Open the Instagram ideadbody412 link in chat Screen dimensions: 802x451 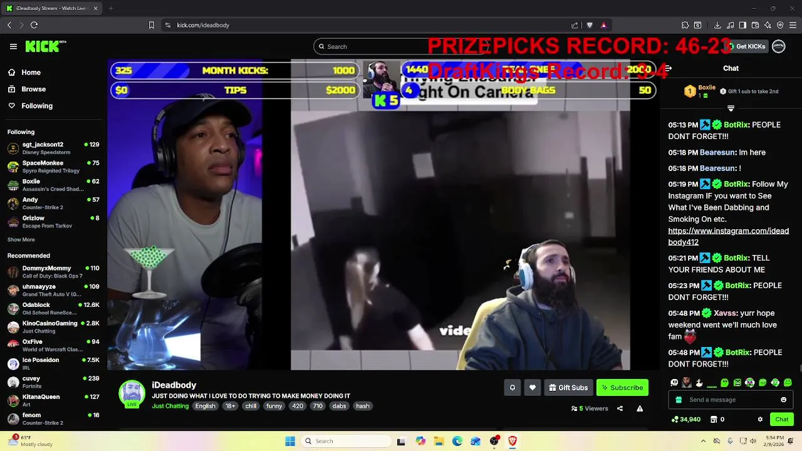[728, 237]
